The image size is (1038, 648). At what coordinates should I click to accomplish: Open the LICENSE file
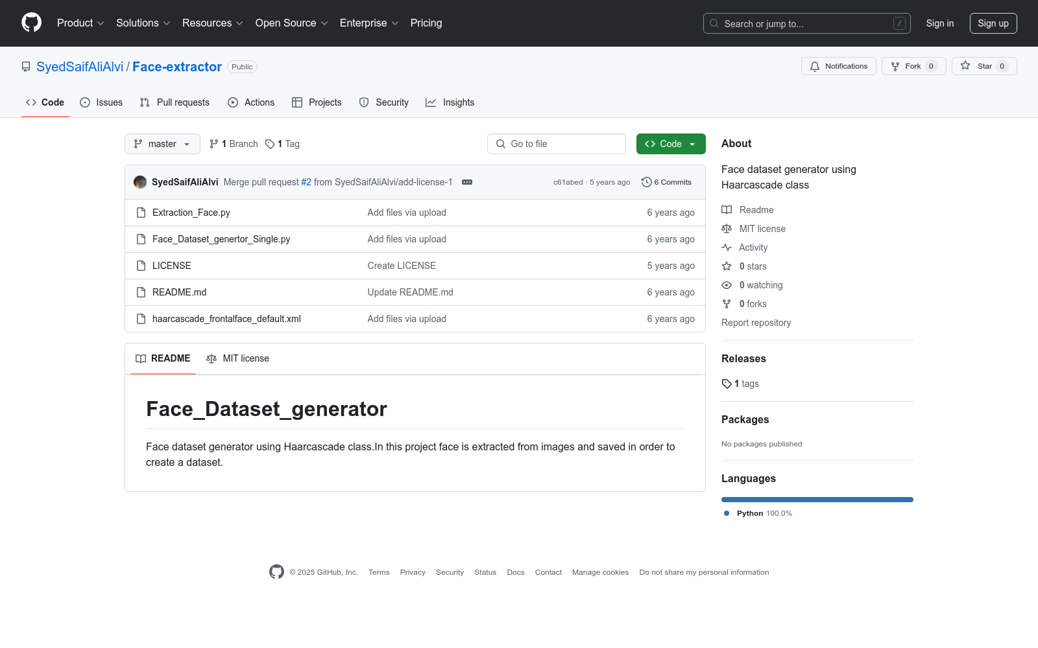tap(172, 266)
